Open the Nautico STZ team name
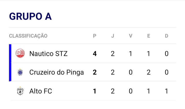 (x=48, y=54)
